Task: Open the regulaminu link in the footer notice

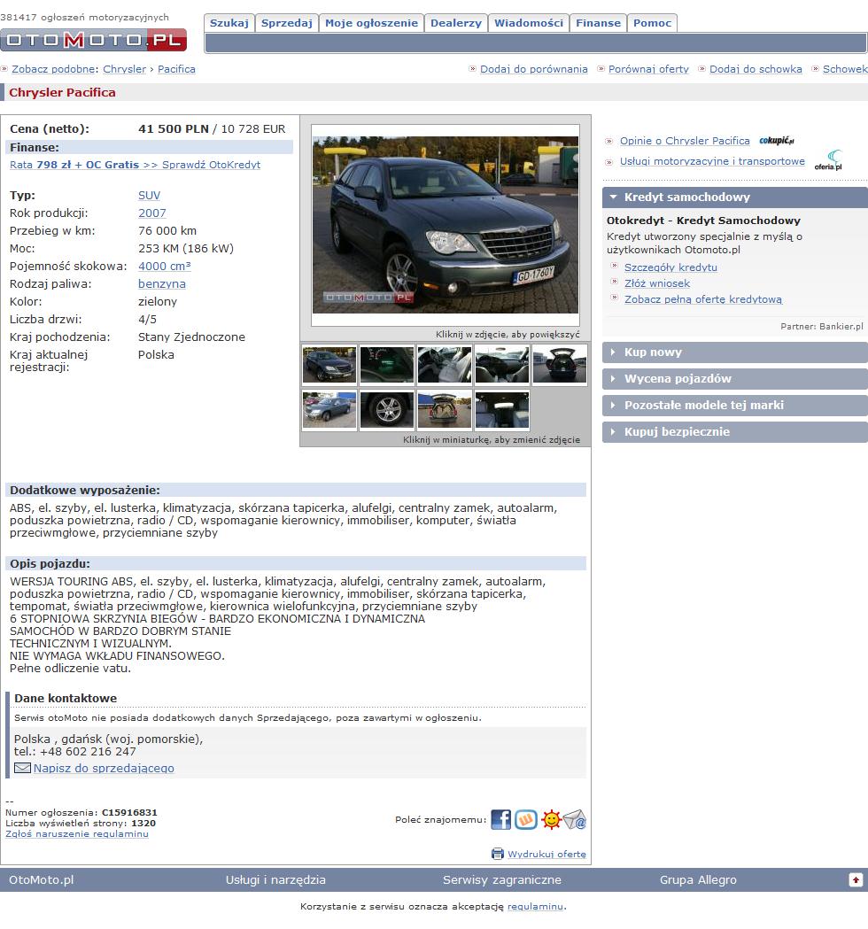Action: pyautogui.click(x=535, y=907)
